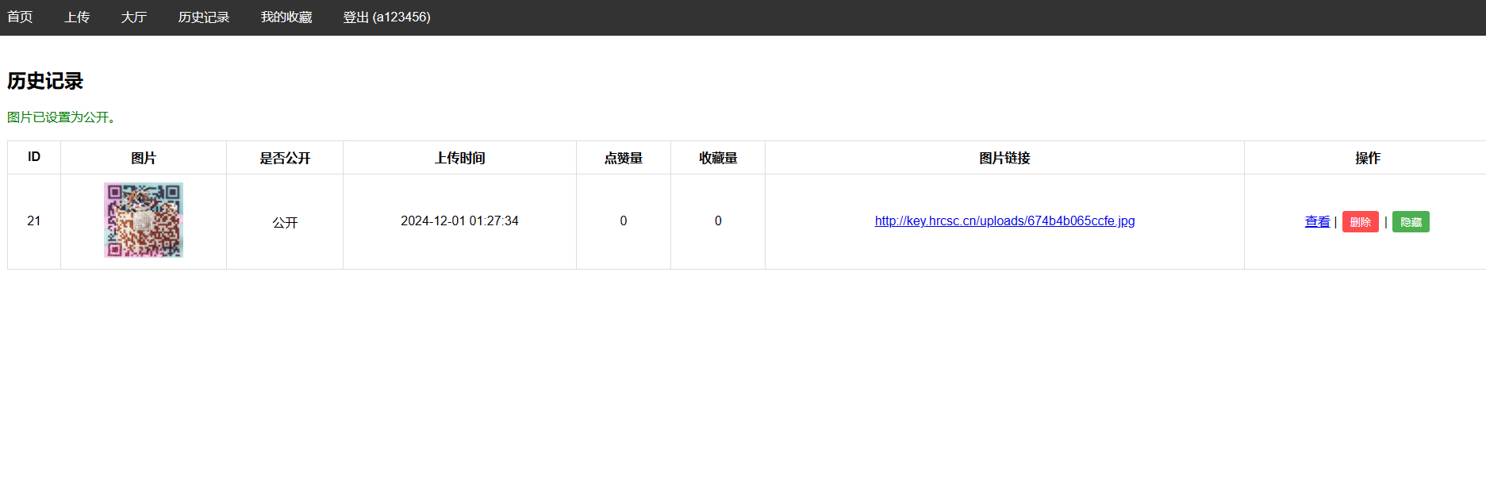Open the uploaded image URL link
Viewport: 1486px width, 487px height.
[1004, 221]
